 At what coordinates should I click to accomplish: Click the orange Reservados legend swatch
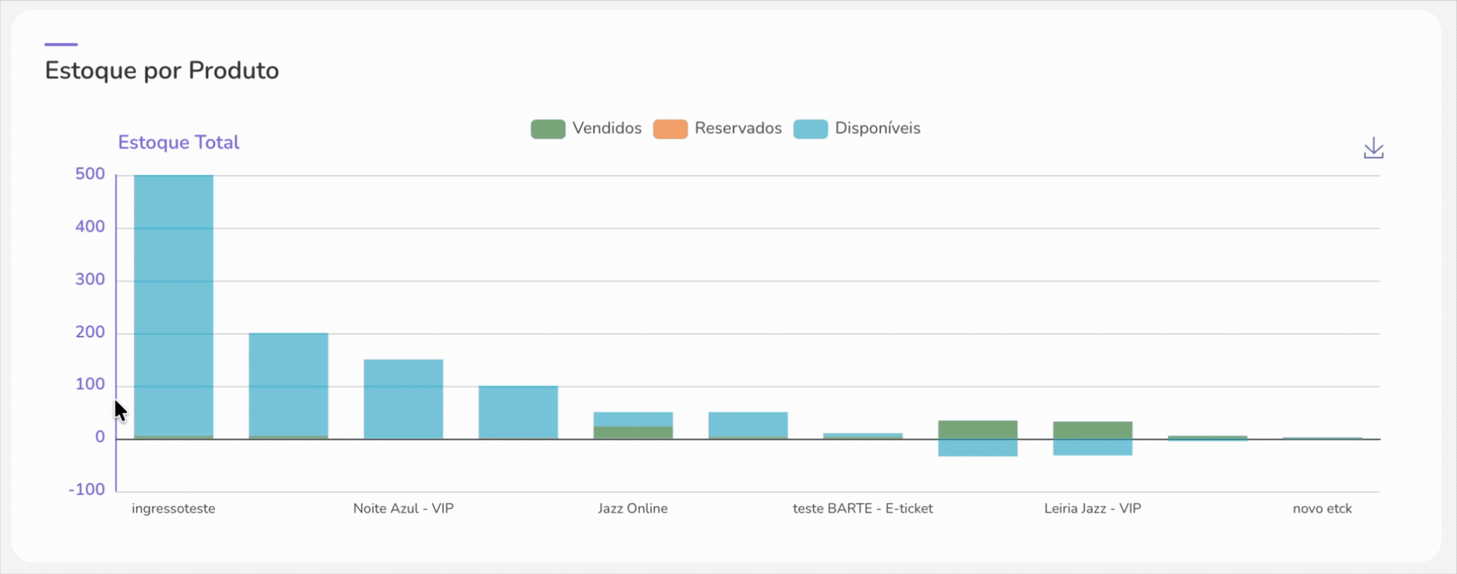(x=669, y=129)
